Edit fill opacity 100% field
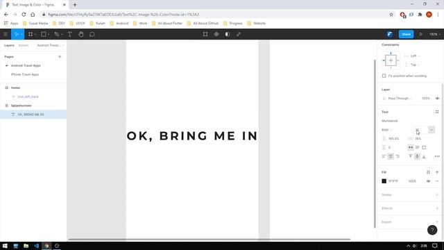The height and width of the screenshot is (250, 444). coord(412,181)
